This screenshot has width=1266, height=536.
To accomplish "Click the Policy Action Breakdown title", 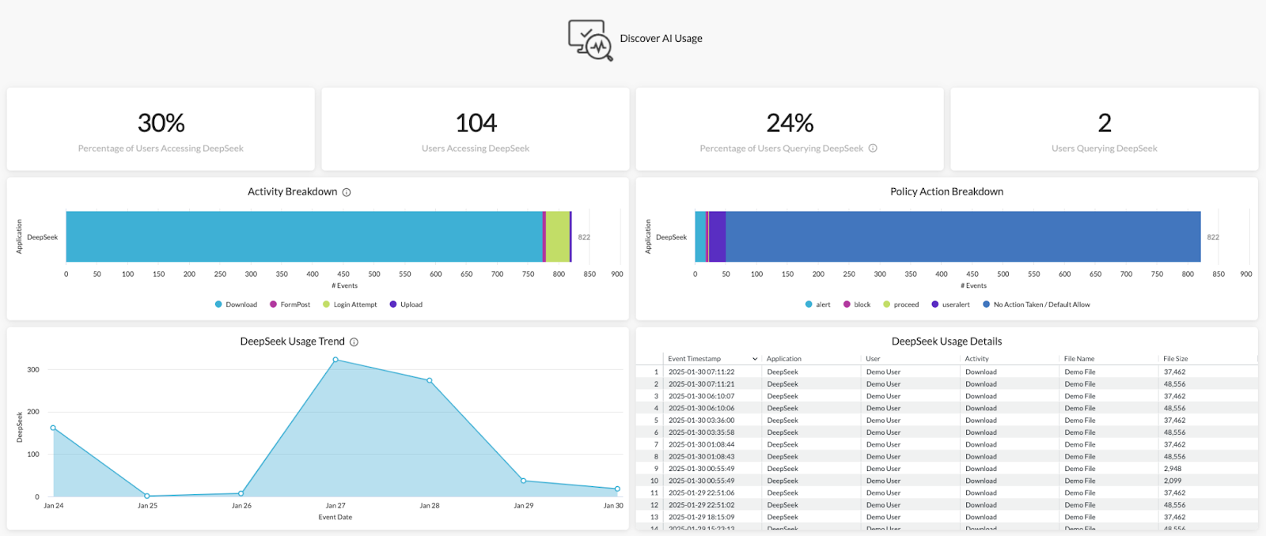I will pos(946,191).
